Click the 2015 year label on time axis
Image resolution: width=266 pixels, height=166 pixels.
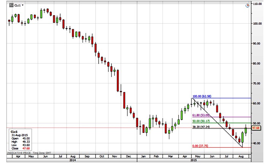click(x=193, y=160)
